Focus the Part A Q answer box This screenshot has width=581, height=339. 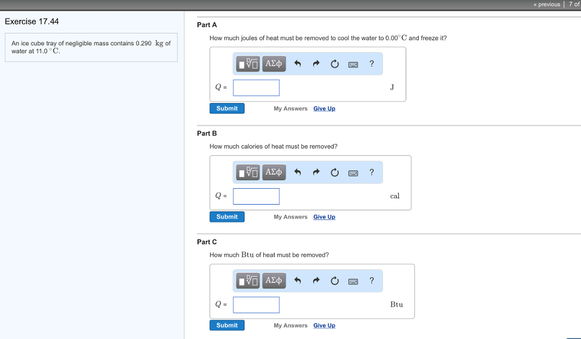click(x=256, y=88)
